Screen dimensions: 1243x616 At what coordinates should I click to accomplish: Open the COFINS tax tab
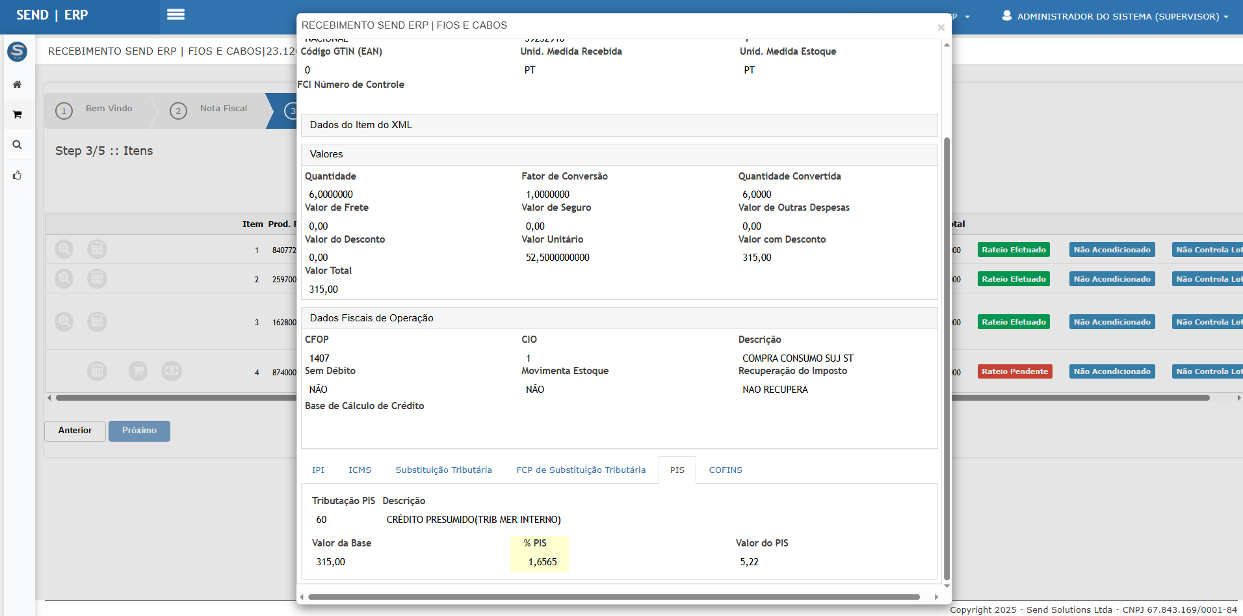[725, 470]
